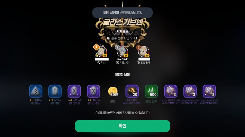Image resolution: width=245 pixels, height=137 pixels.
Task: Click the 악사 class label
Action: [x=103, y=63]
